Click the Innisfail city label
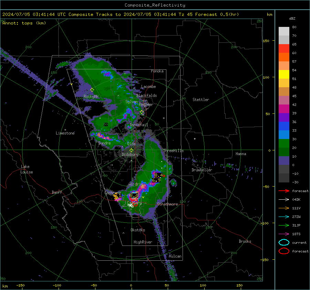Screen dimensions: 310x290 click(139, 125)
